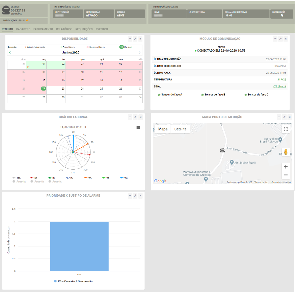Open the Eventos tab

pos(102,29)
